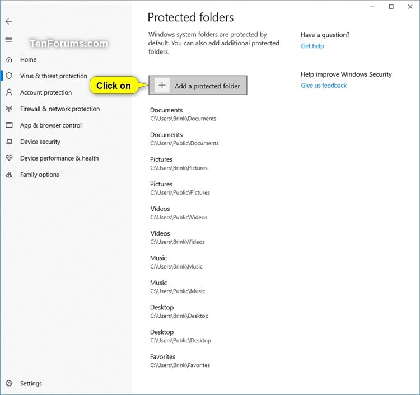This screenshot has width=420, height=395.
Task: Open Account protection section
Action: [46, 92]
